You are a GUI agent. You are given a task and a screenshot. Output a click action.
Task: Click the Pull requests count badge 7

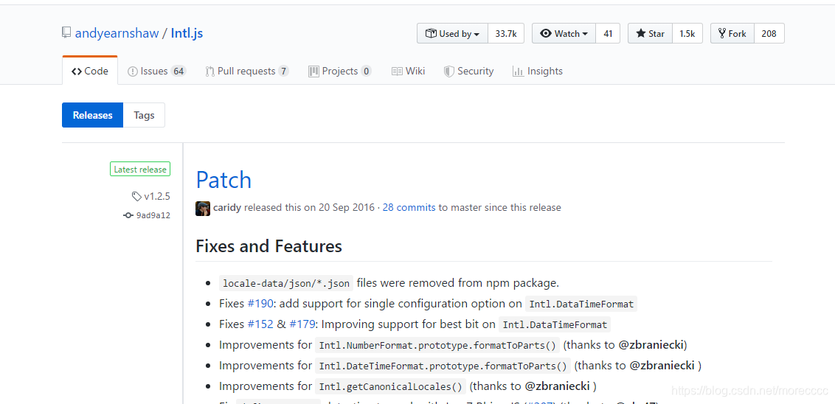point(283,72)
